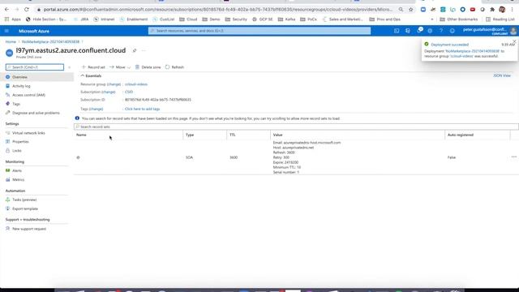This screenshot has height=292, width=519.
Task: Change tags link in Essentials
Action: click(96, 109)
